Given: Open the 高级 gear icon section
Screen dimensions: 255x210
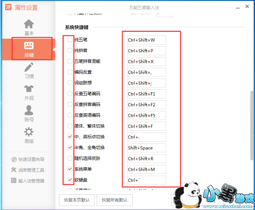Looking at the screenshot, I should (29, 135).
